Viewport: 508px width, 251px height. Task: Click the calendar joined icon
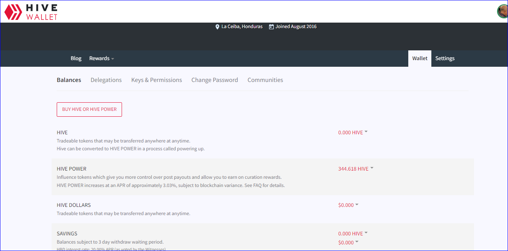271,27
